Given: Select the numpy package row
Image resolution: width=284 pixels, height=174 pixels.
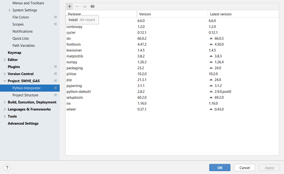Looking at the screenshot, I should coord(172,62).
